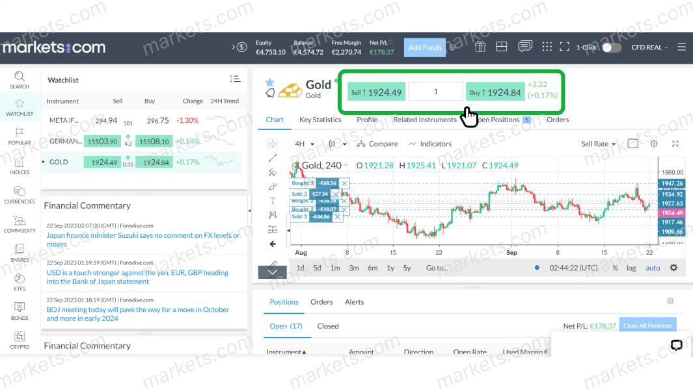The image size is (693, 390).
Task: Open the CFD REAL account dropdown
Action: coord(649,47)
